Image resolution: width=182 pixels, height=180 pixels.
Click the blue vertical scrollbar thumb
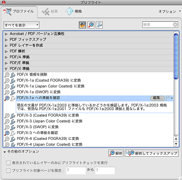[176, 56]
